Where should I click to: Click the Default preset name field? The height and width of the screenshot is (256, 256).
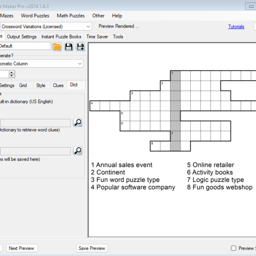pos(25,46)
